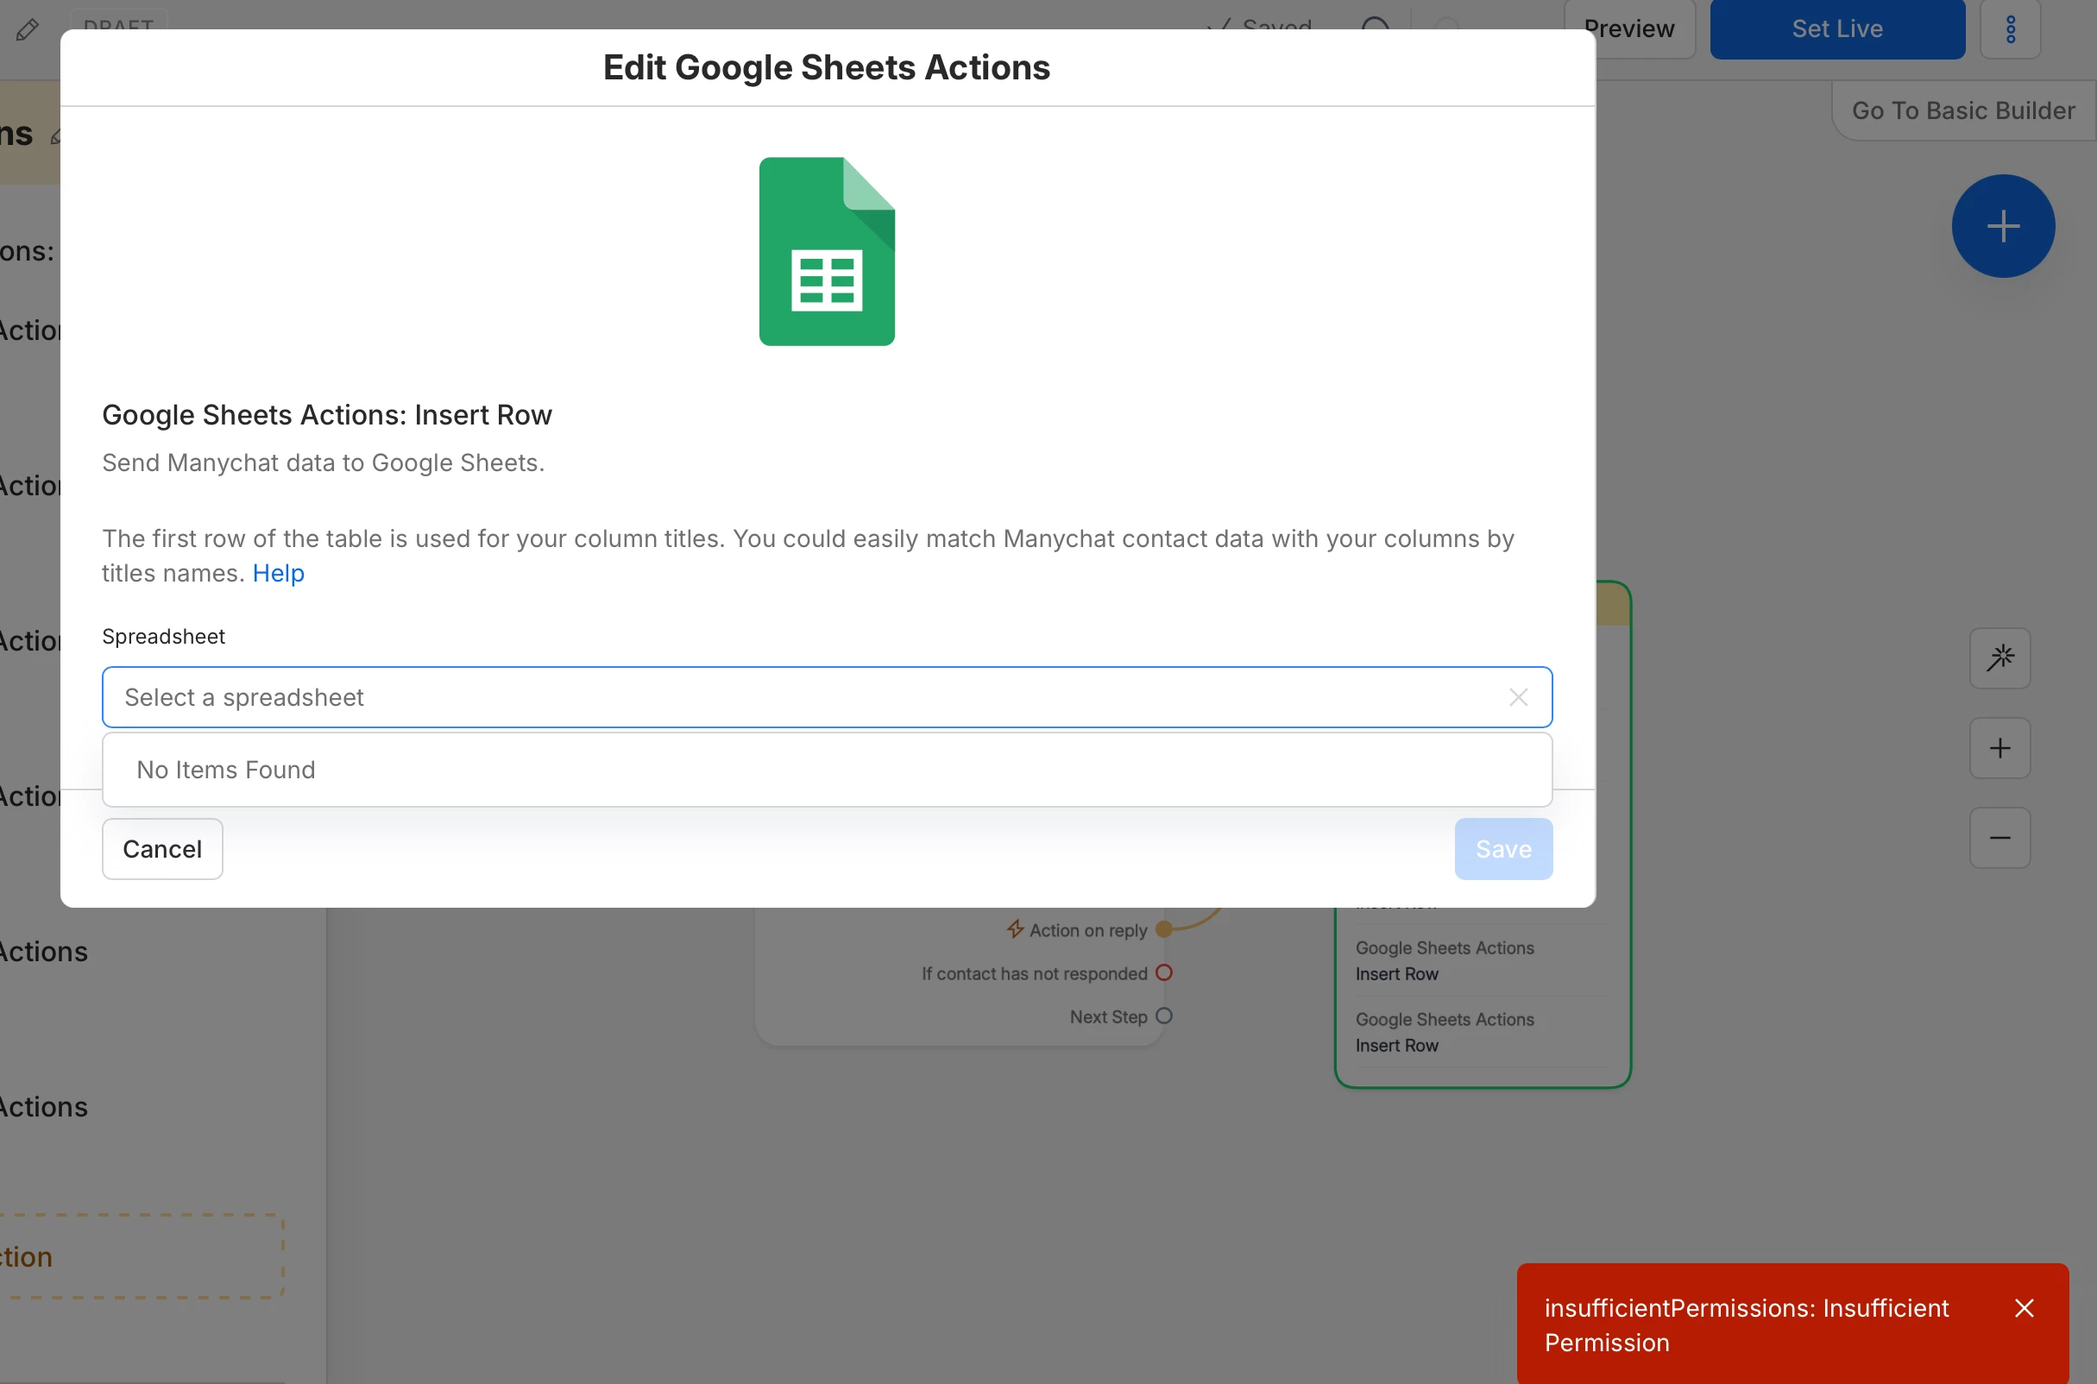Click the 'Edit Google Sheets Actions' dialog title

tap(827, 68)
